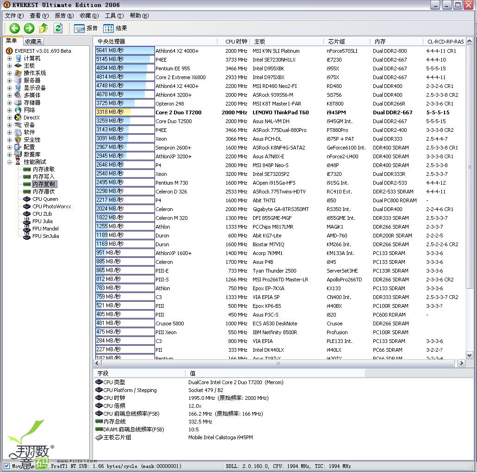Expand the 计算机 tree node
The height and width of the screenshot is (473, 477).
point(9,58)
